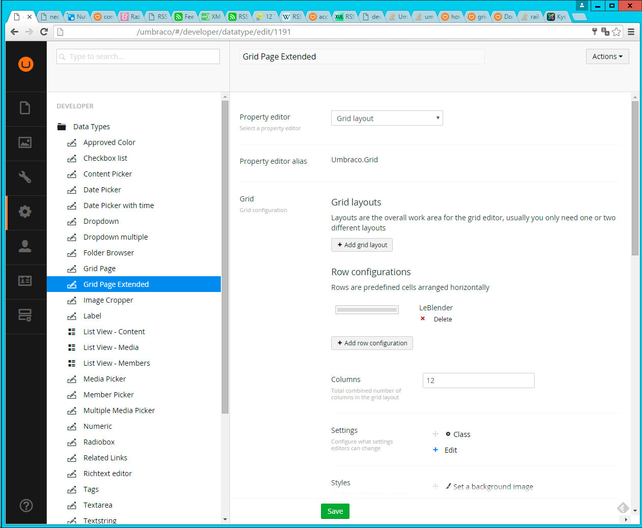Click the red X delete icon for LeBlender

(x=423, y=319)
